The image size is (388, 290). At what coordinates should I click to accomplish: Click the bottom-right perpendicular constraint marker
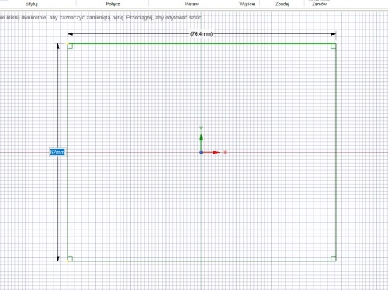tap(333, 258)
